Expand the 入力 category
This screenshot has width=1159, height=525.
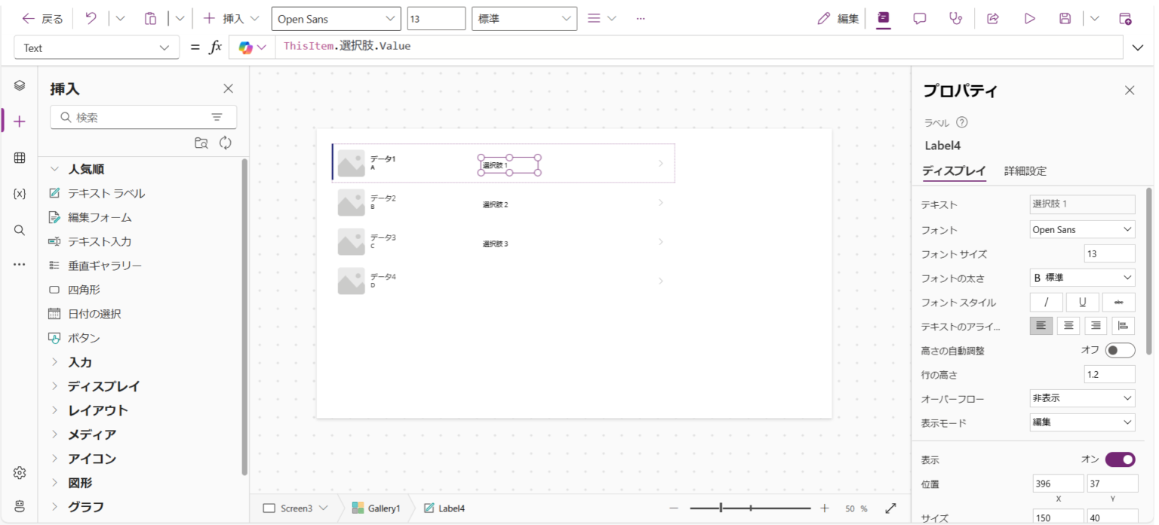pyautogui.click(x=80, y=362)
